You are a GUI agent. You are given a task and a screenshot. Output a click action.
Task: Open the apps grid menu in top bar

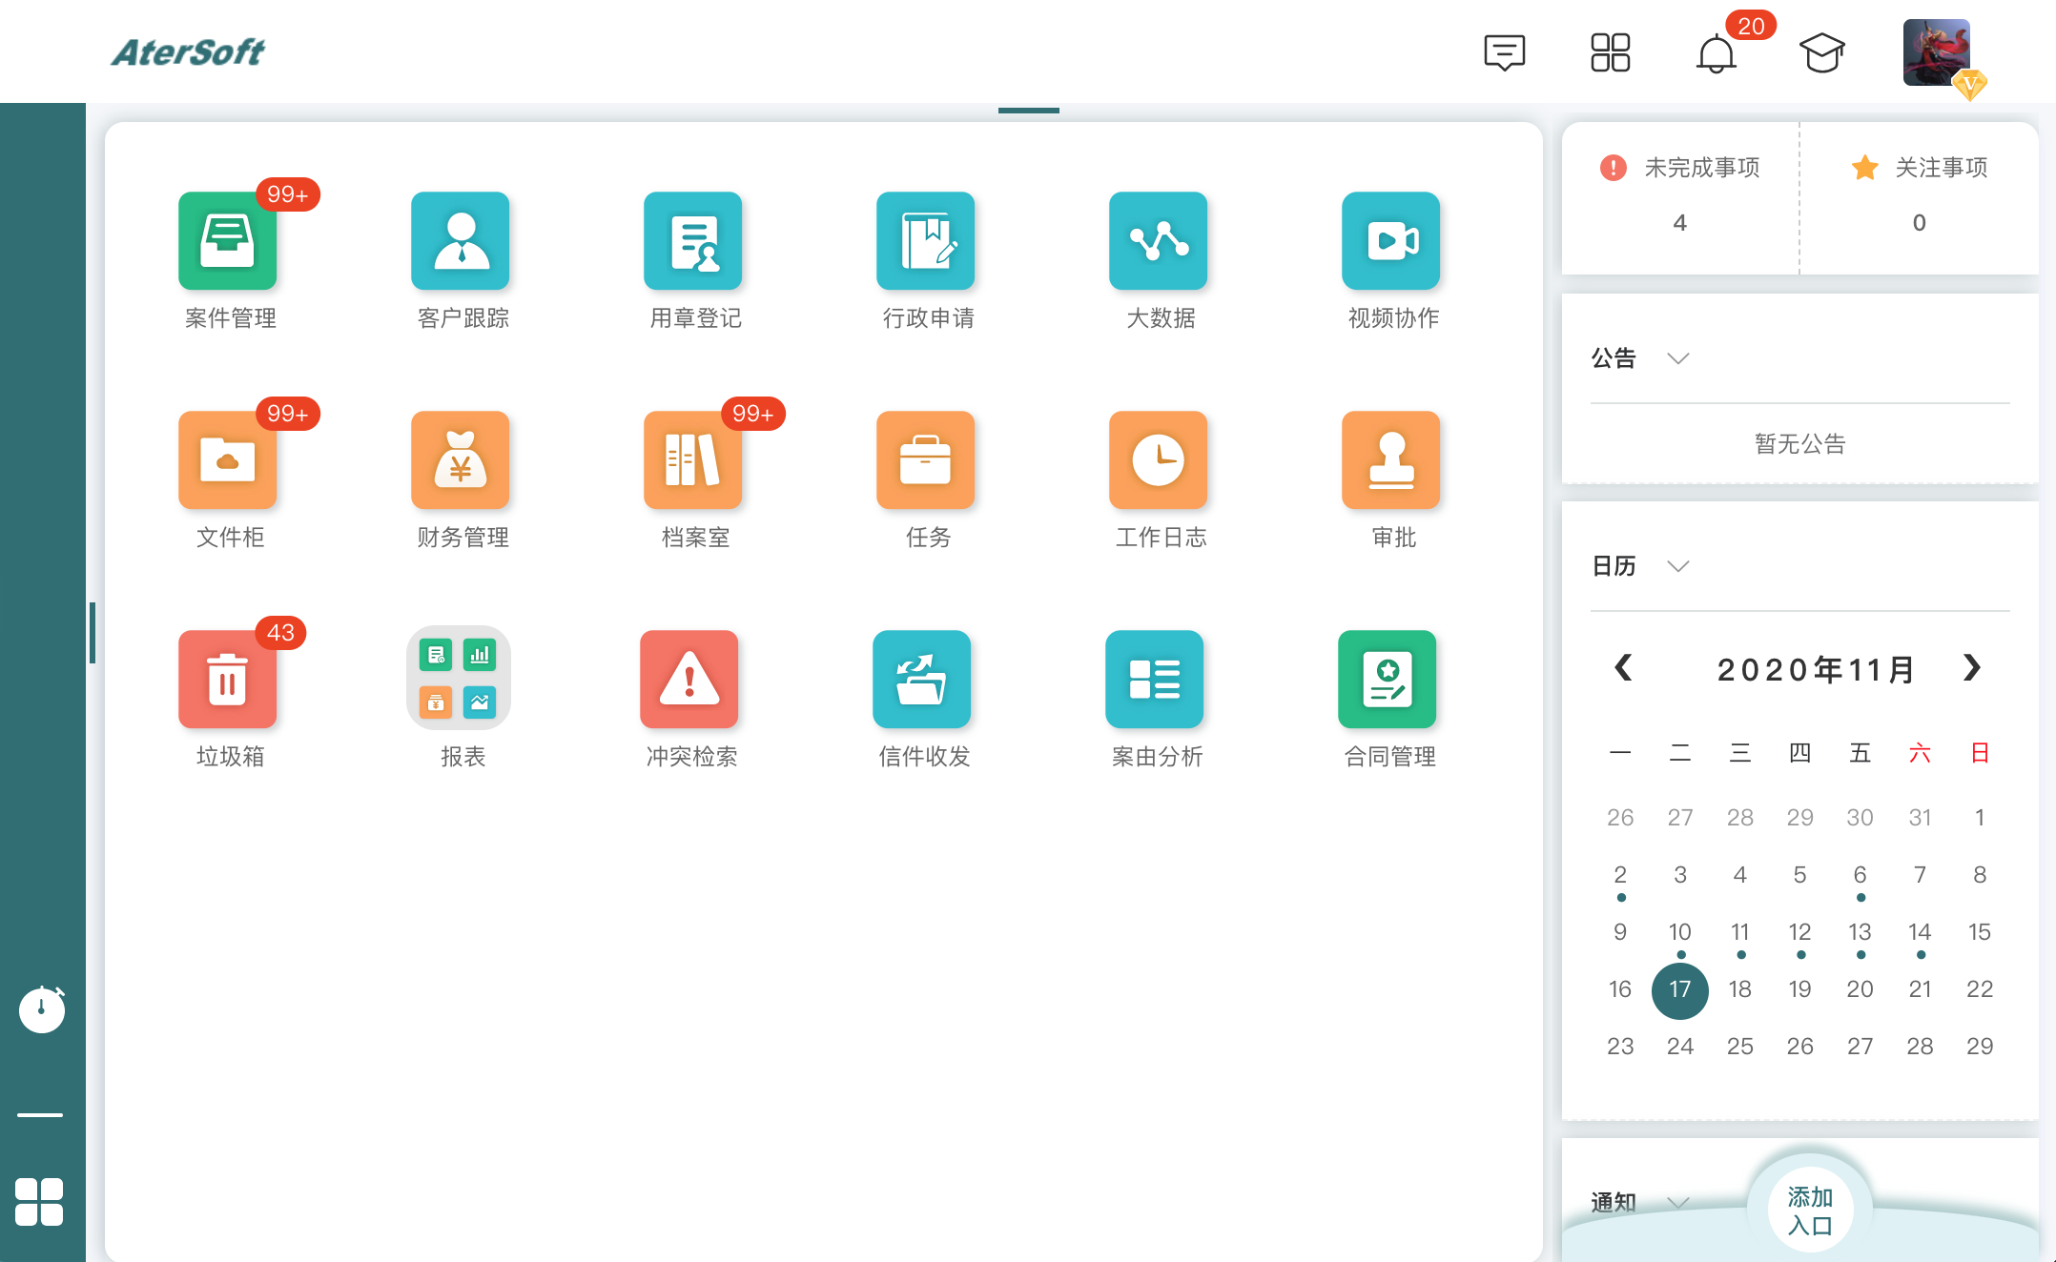pyautogui.click(x=1612, y=54)
